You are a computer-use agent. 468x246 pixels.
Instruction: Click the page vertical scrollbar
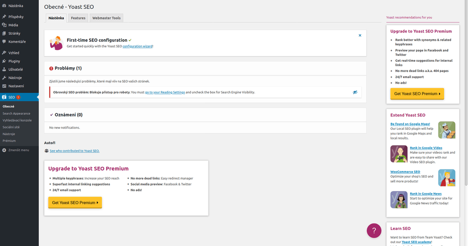coord(465,93)
